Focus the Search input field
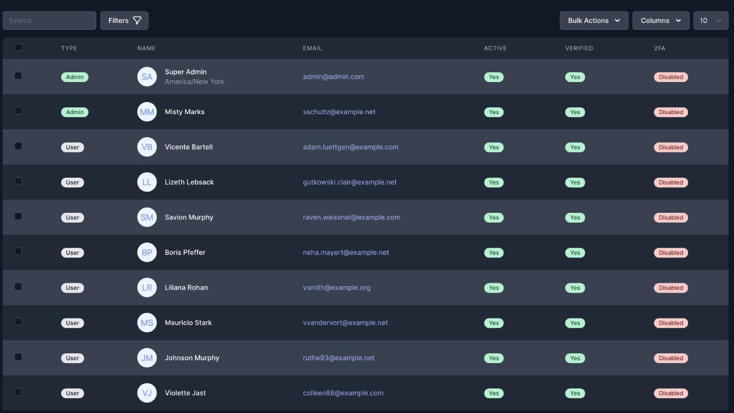734x413 pixels. pyautogui.click(x=49, y=21)
